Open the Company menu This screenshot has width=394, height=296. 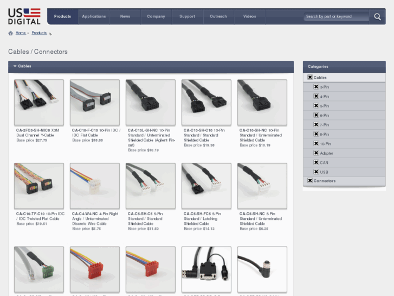pos(156,16)
